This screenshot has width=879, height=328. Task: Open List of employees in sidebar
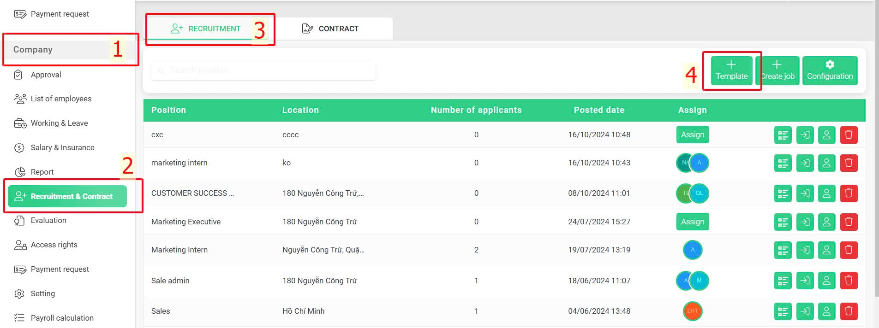[61, 99]
